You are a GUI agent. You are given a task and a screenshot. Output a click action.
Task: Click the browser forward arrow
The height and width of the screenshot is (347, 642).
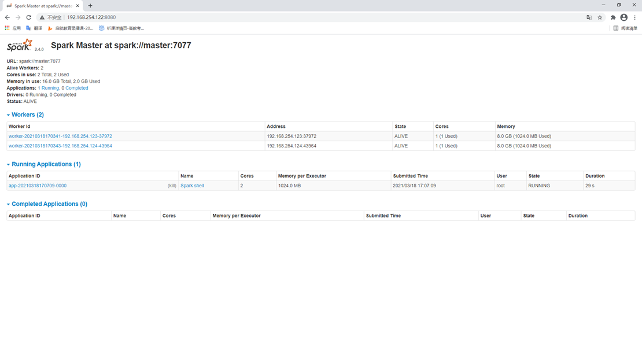click(18, 17)
